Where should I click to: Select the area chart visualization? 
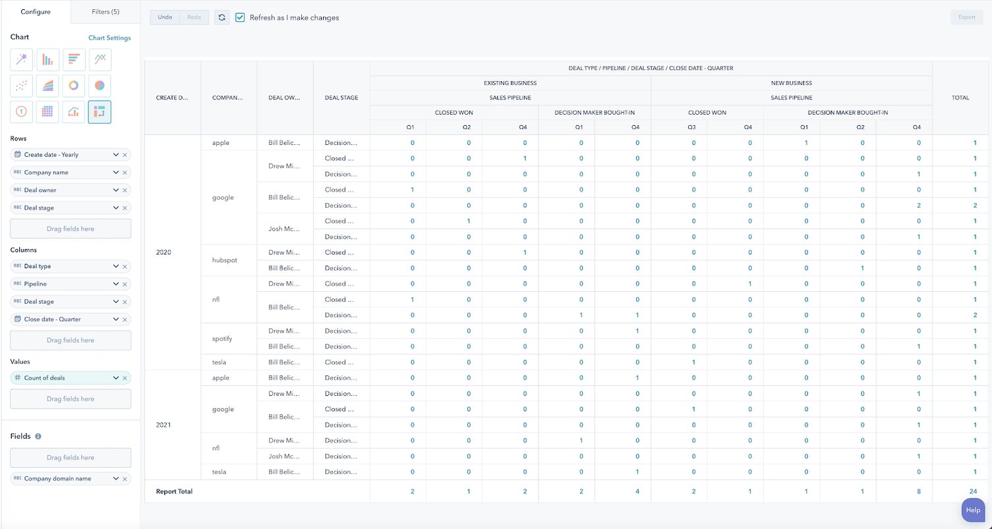[x=47, y=86]
